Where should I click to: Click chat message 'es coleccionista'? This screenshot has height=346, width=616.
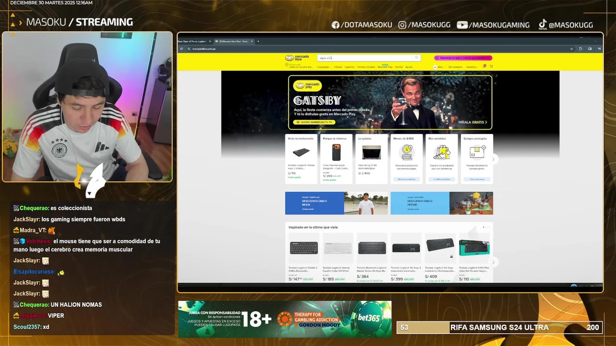tap(71, 208)
